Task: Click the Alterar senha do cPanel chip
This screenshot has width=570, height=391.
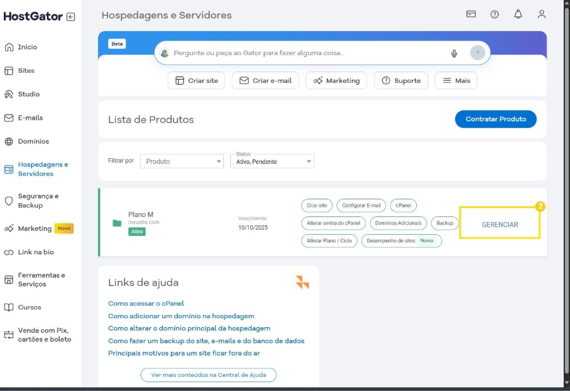Action: [333, 223]
